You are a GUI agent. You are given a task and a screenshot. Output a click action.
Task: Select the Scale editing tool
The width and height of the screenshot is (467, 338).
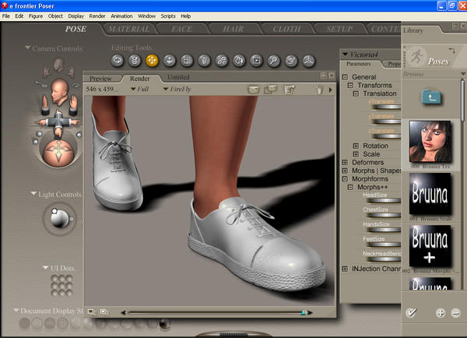point(187,61)
